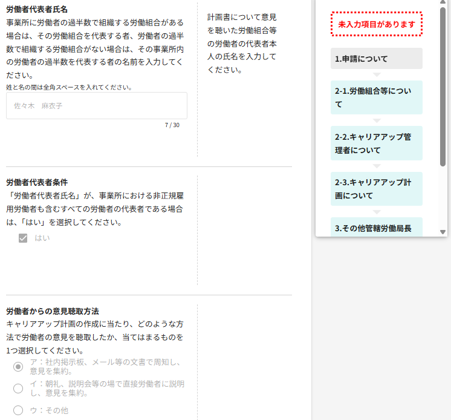This screenshot has width=451, height=420.
Task: Toggle the はい checkbox for 労働者代表者条件
Action: click(24, 238)
